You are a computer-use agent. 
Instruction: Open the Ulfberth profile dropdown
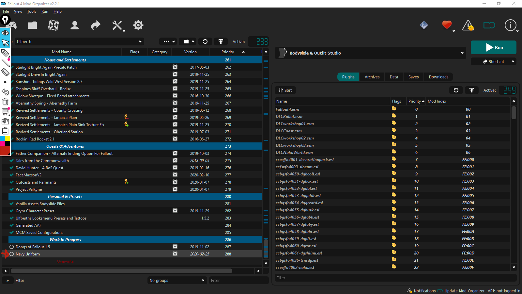pyautogui.click(x=79, y=41)
